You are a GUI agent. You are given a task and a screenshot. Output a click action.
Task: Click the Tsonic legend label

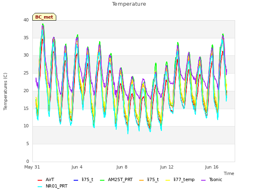216,179
